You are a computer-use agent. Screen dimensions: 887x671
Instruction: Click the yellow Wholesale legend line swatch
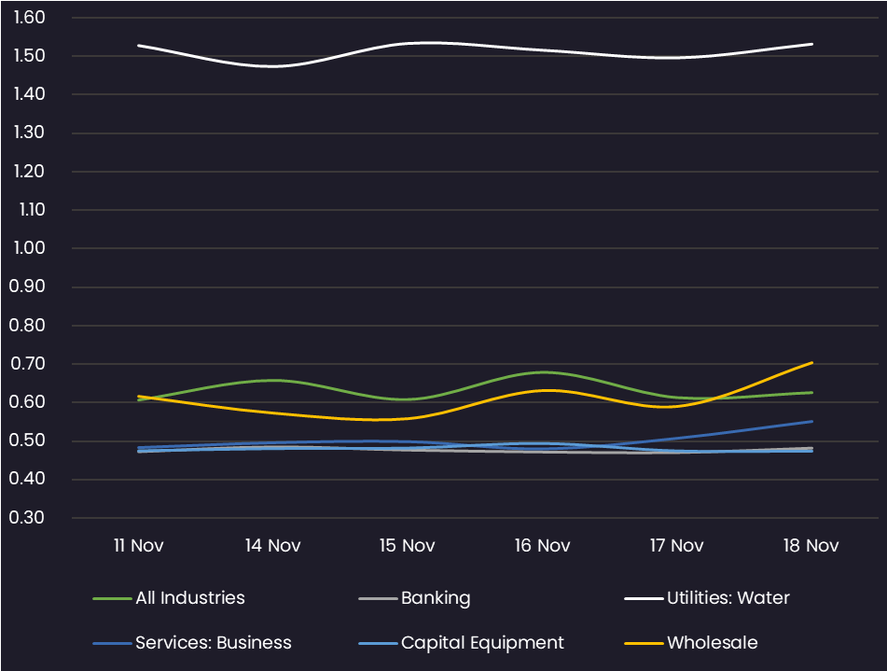[x=644, y=643]
